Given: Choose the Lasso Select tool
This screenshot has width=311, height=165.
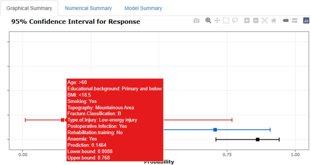Looking at the screenshot, I should [x=235, y=20].
